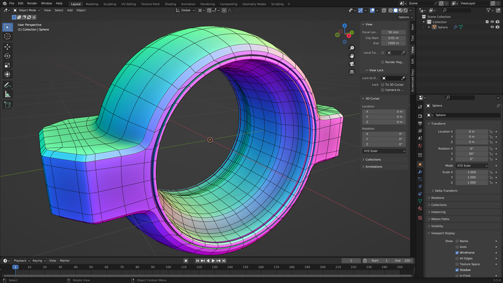The height and width of the screenshot is (283, 503).
Task: Toggle Render Region checkbox
Action: point(382,62)
